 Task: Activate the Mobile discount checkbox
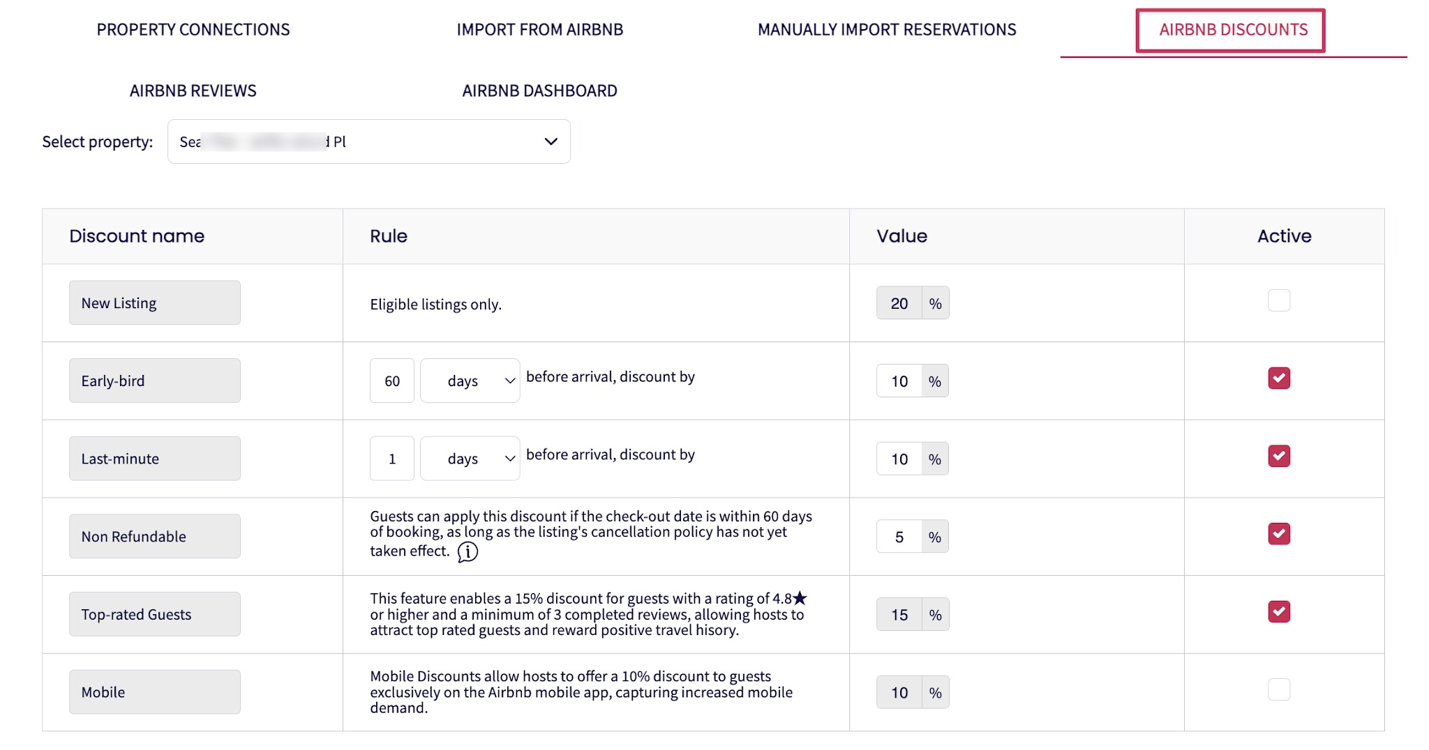1279,689
